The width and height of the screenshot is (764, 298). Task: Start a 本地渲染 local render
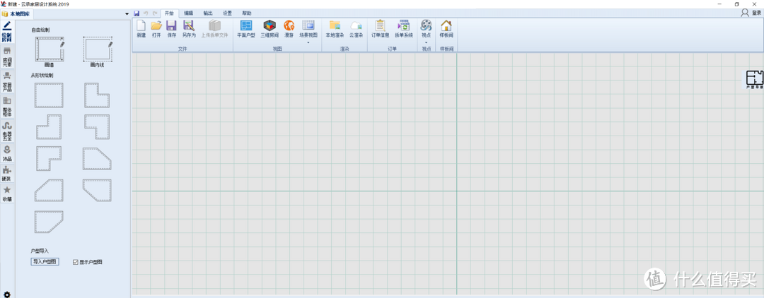(x=335, y=29)
